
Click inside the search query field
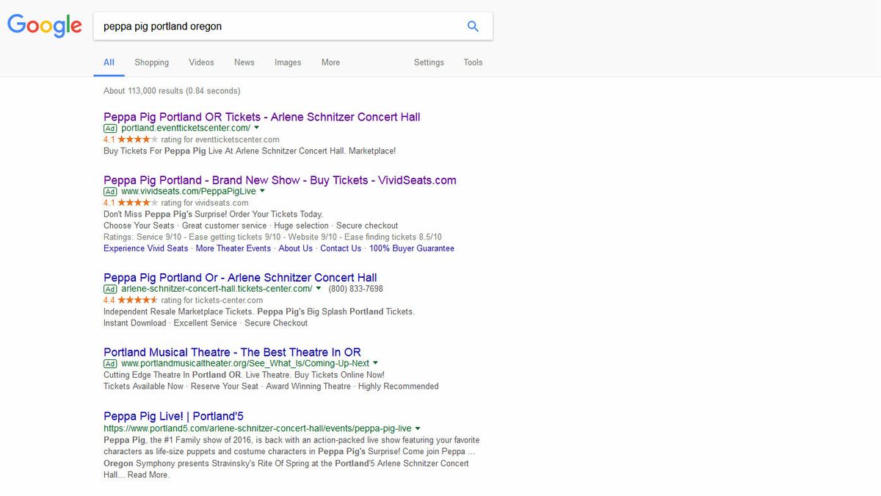(x=279, y=26)
